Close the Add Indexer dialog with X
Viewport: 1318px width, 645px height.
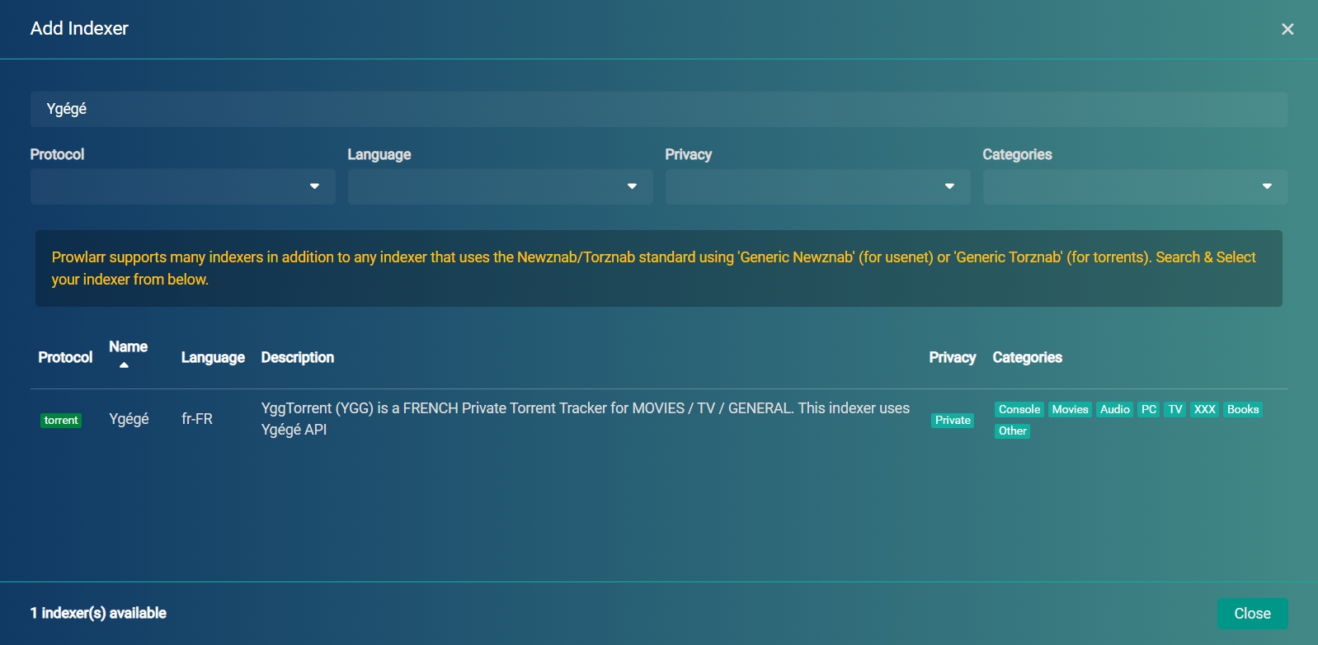tap(1287, 29)
